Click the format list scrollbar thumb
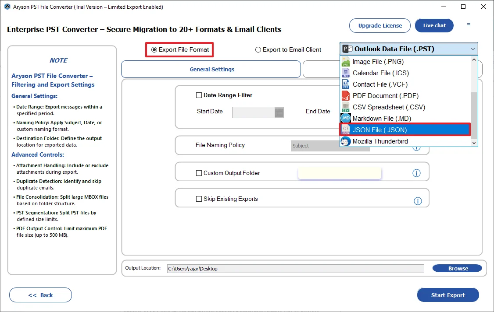 coord(474,116)
